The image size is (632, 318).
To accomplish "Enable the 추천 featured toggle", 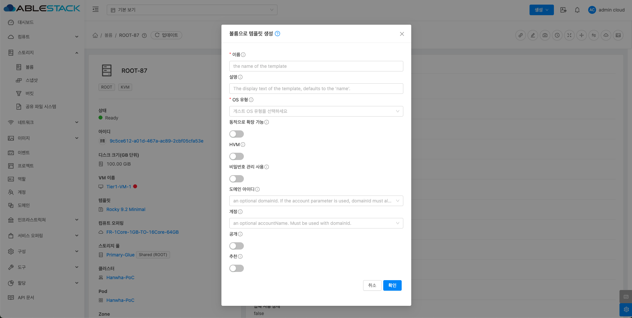I will [237, 268].
